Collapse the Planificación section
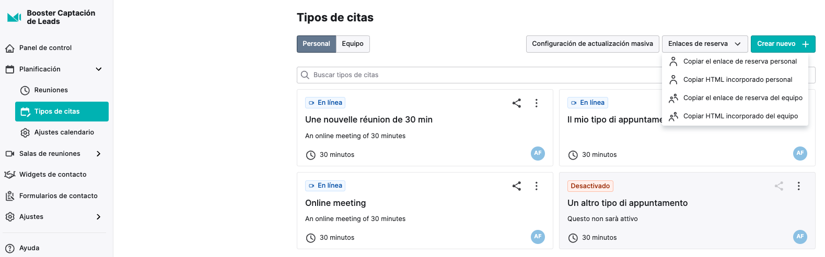The width and height of the screenshot is (825, 257). [99, 69]
